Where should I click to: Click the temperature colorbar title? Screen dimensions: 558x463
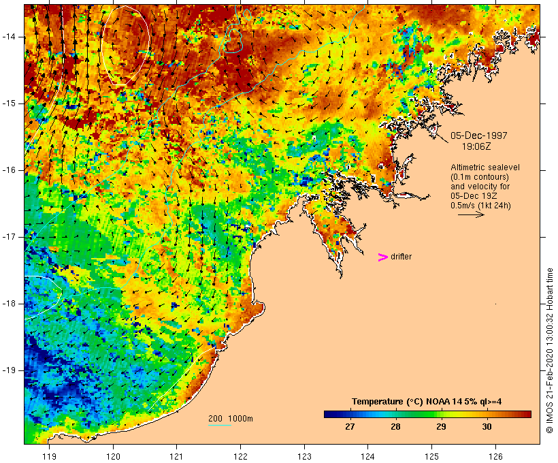[427, 402]
